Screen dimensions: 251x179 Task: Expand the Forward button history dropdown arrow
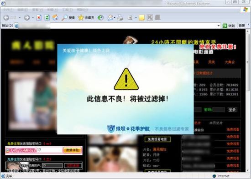pyautogui.click(x=33, y=17)
